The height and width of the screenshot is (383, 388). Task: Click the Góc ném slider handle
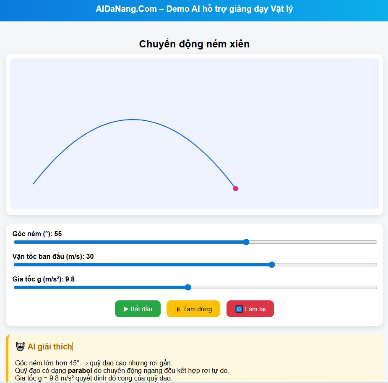click(x=246, y=242)
